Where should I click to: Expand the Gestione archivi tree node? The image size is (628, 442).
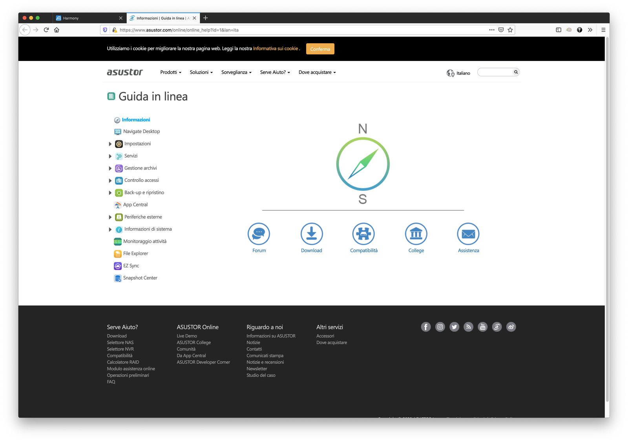(x=110, y=169)
